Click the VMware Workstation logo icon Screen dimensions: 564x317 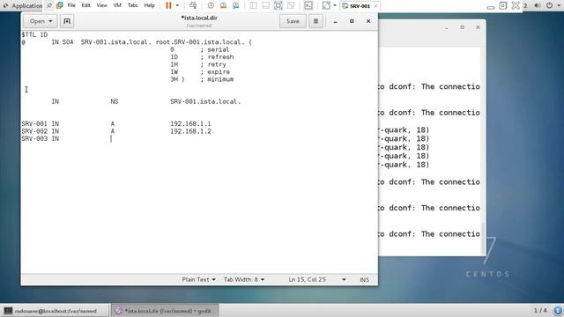(60, 5)
